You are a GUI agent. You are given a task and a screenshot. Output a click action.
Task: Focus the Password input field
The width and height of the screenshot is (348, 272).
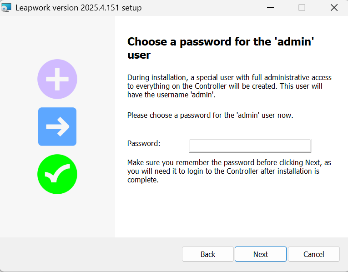pyautogui.click(x=250, y=146)
